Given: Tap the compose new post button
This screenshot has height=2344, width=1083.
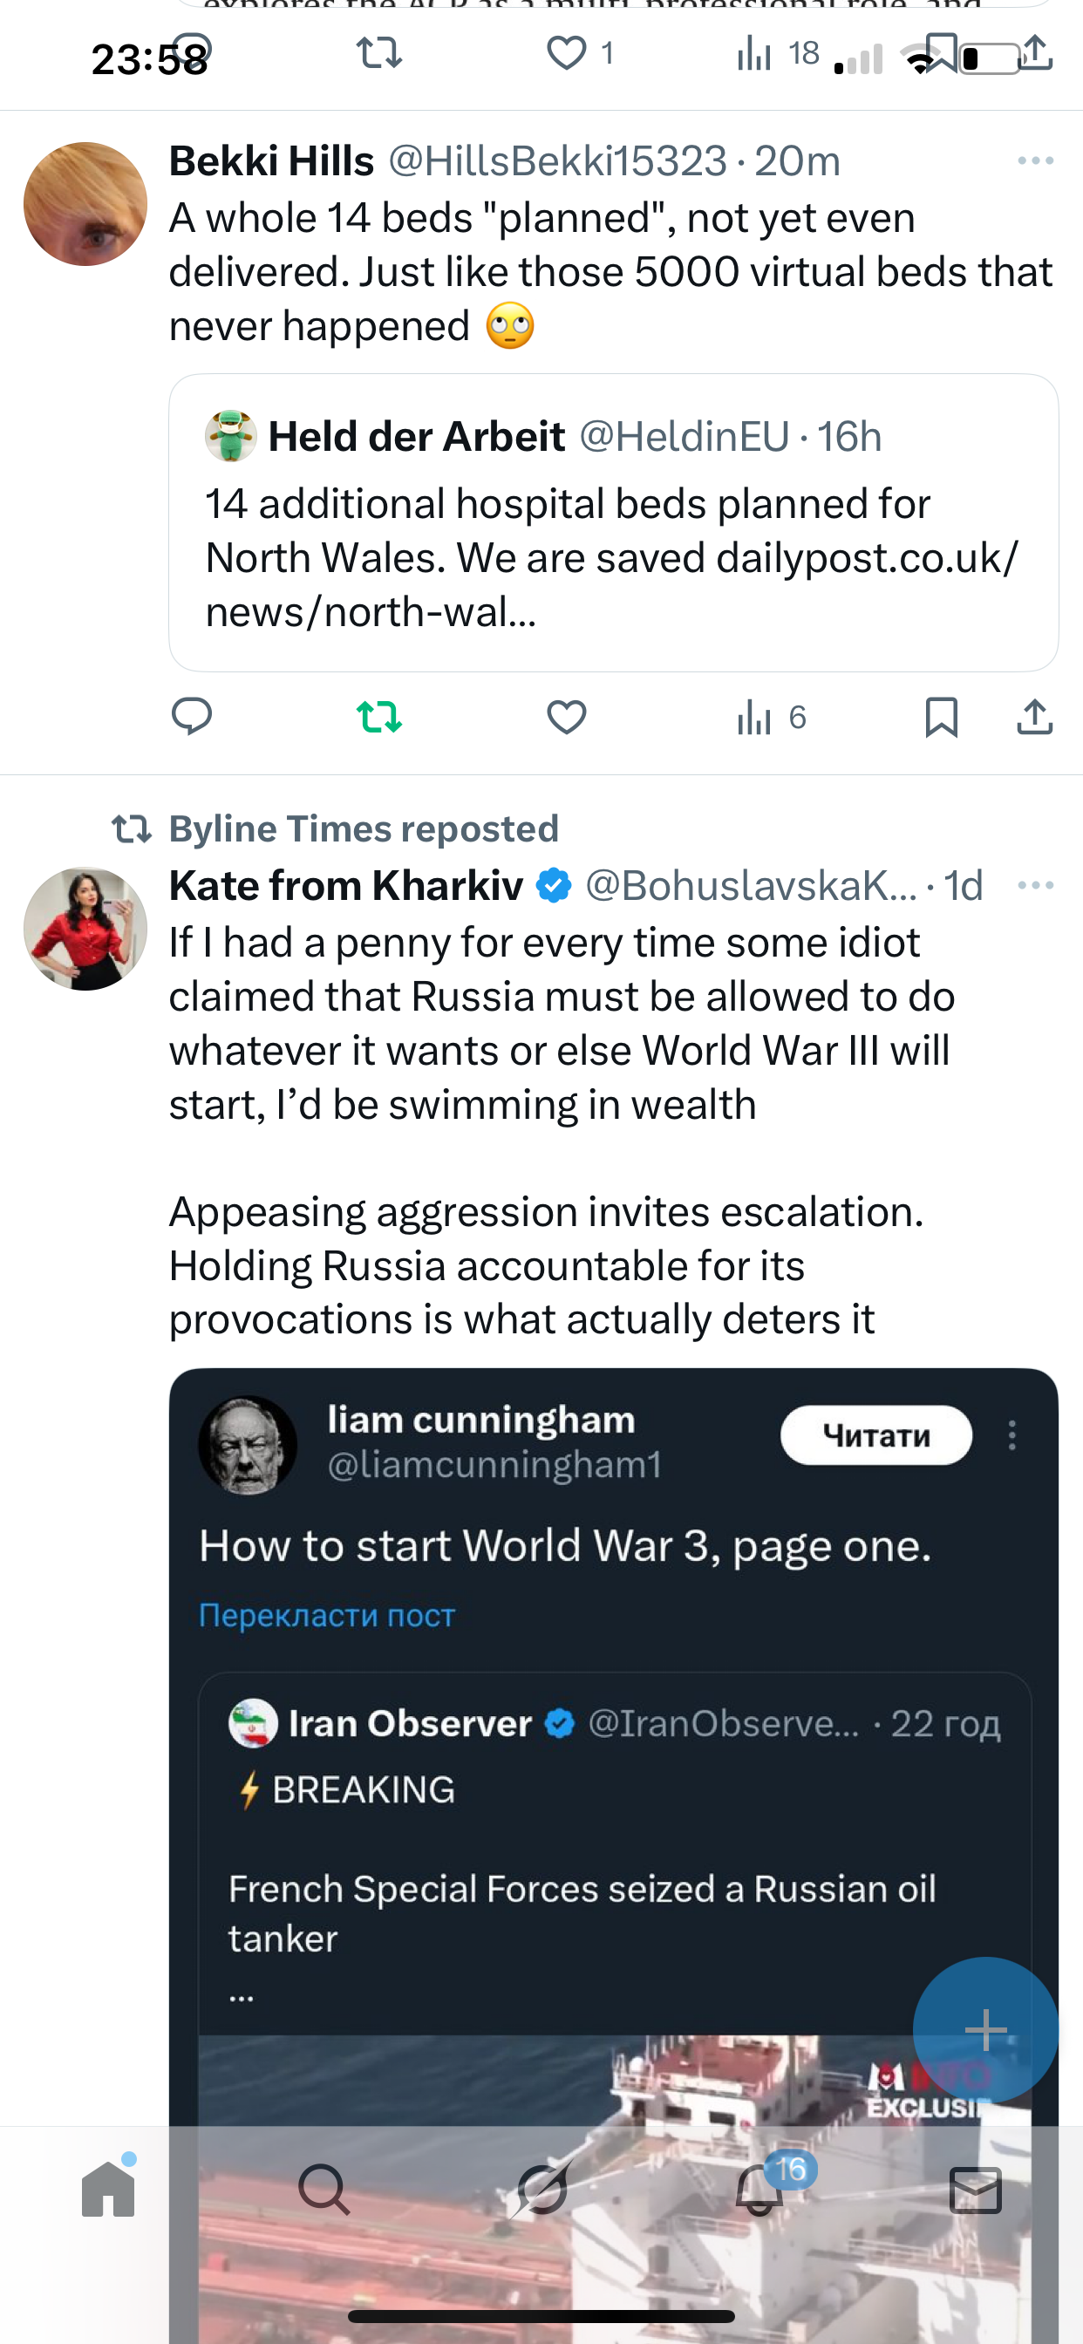Looking at the screenshot, I should tap(985, 2029).
